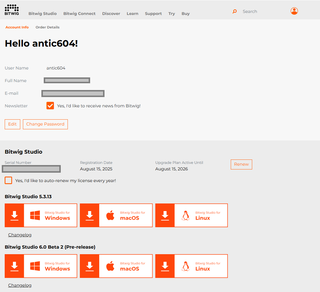Click the Apple logo under Bitwig Studio 5.3.13
Image resolution: width=320 pixels, height=292 pixels.
coord(110,215)
